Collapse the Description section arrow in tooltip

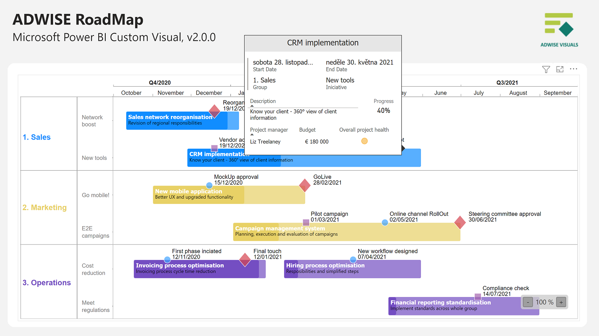click(x=252, y=106)
